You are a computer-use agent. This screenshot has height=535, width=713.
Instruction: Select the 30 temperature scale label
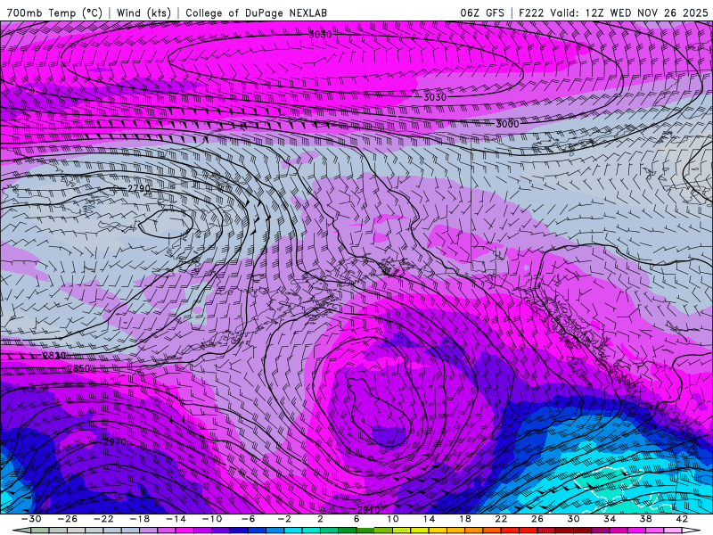573,519
